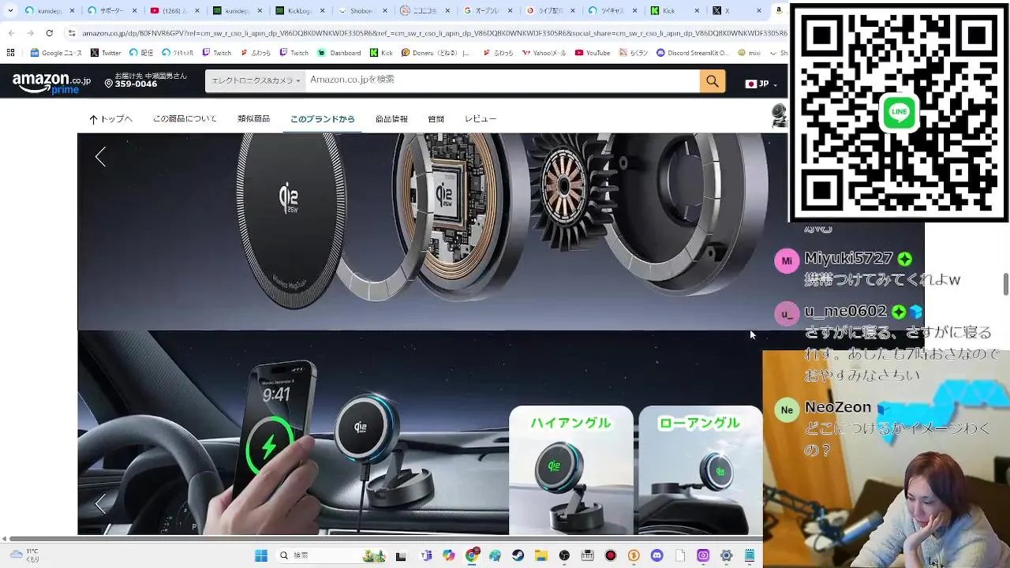This screenshot has height=568, width=1010.
Task: Open the Google ニュース bookmark
Action: coord(56,53)
